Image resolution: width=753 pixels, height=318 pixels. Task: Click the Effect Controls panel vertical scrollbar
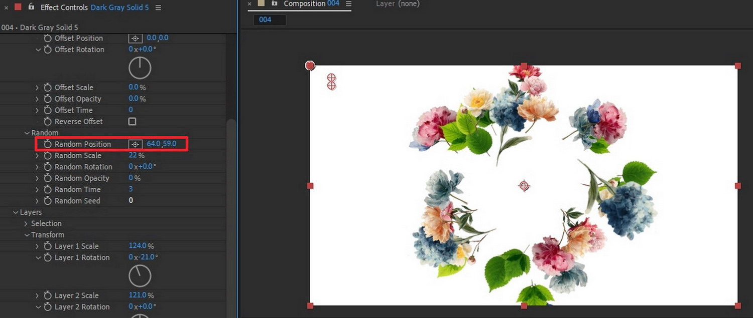click(x=230, y=218)
